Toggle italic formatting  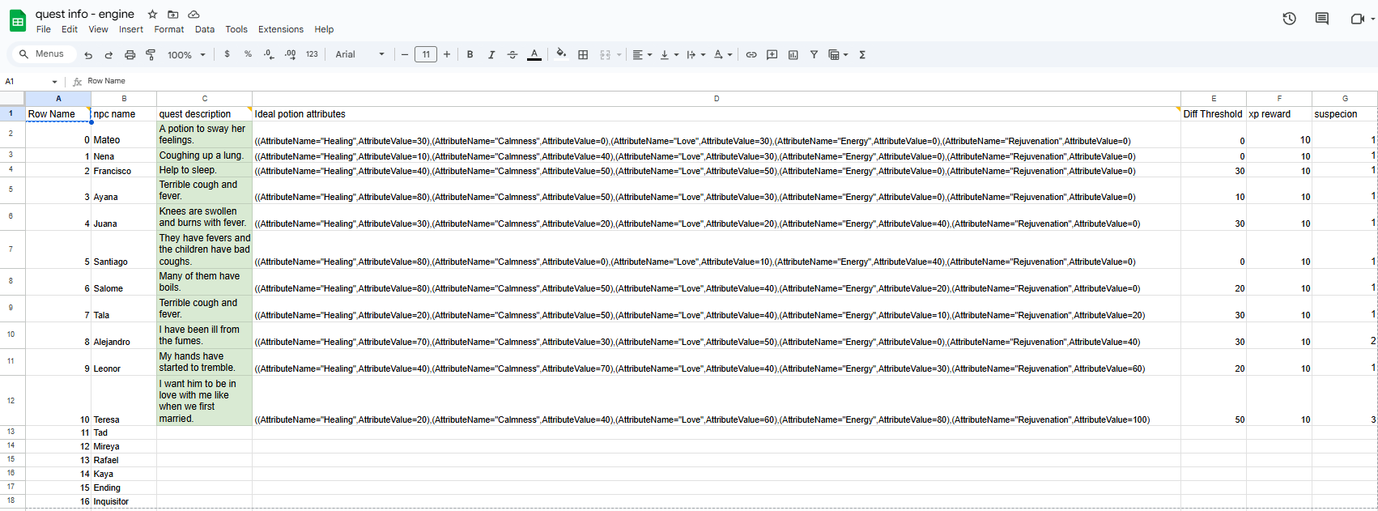[x=491, y=55]
